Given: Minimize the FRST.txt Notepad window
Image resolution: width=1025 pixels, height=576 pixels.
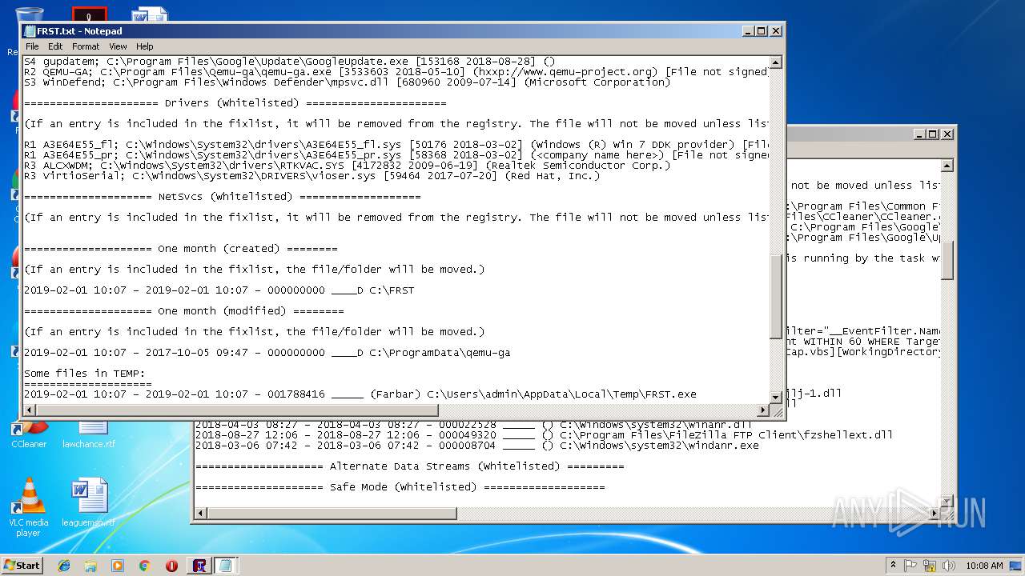Looking at the screenshot, I should point(748,30).
